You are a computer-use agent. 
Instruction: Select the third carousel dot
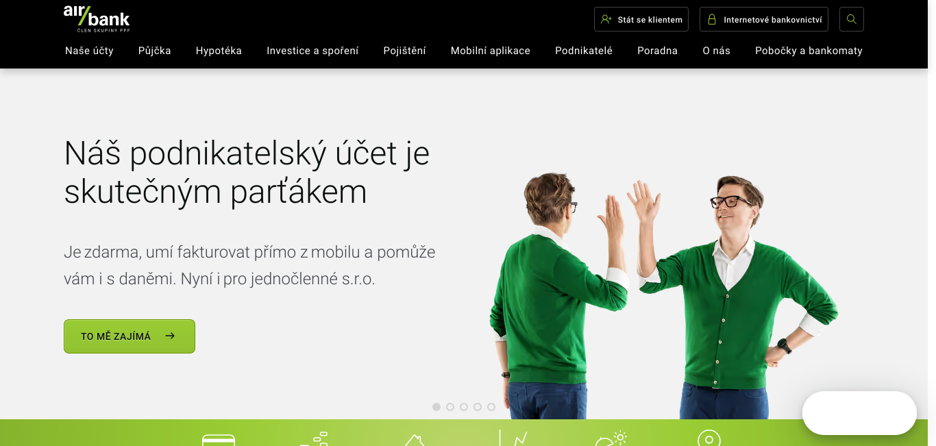tap(464, 407)
